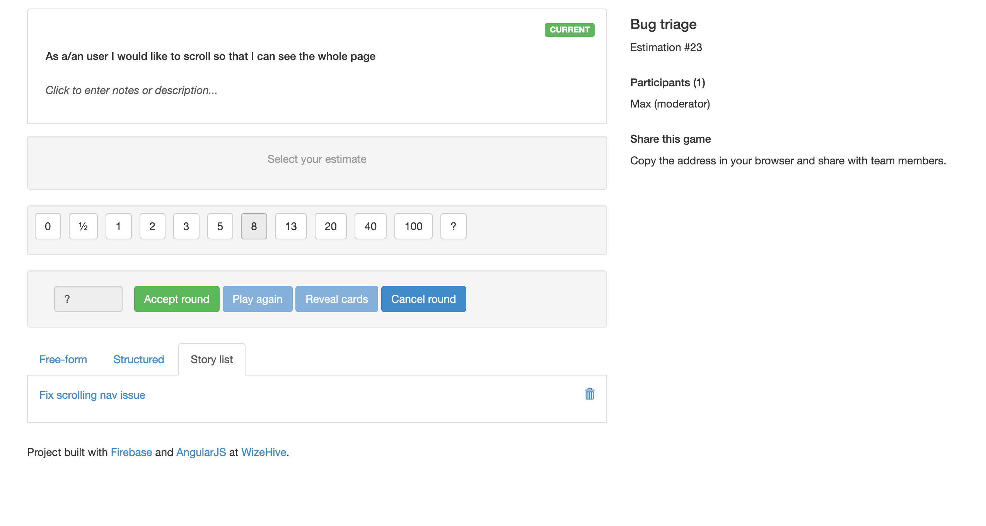Select the 13 estimate card

[x=291, y=226]
